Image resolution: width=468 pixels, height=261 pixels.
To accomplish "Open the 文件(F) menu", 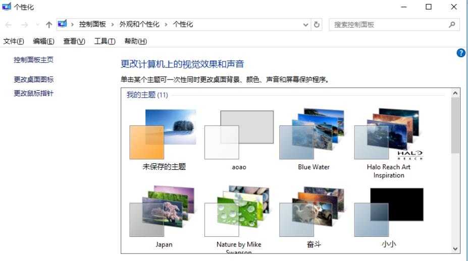I will click(x=14, y=41).
